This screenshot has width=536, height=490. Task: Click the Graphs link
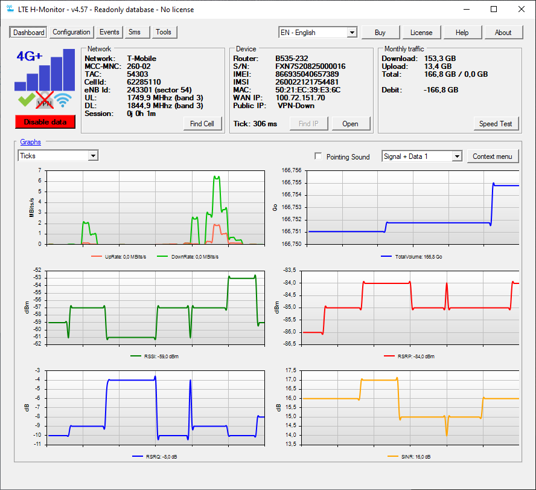[x=30, y=142]
